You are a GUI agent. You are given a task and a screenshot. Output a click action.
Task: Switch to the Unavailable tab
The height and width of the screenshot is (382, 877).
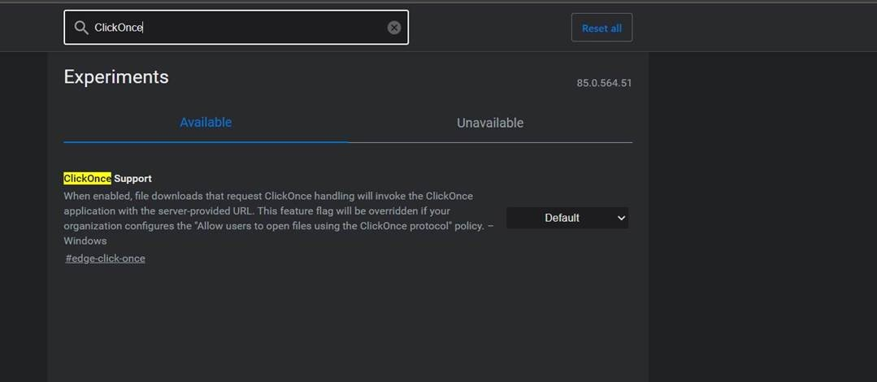490,123
